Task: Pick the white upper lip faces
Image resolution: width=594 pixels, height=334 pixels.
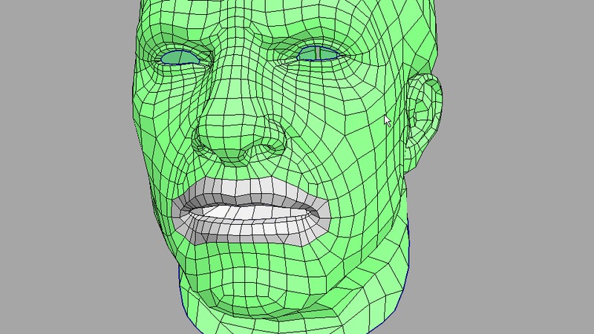Action: [x=250, y=193]
